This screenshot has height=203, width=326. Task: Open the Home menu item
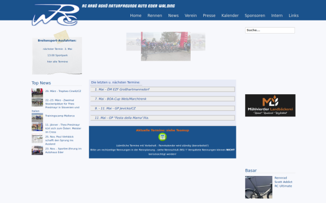coord(136,16)
